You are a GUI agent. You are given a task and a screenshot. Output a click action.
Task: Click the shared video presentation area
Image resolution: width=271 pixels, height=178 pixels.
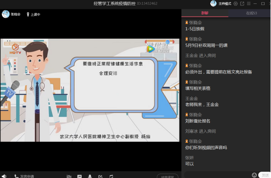(90, 90)
